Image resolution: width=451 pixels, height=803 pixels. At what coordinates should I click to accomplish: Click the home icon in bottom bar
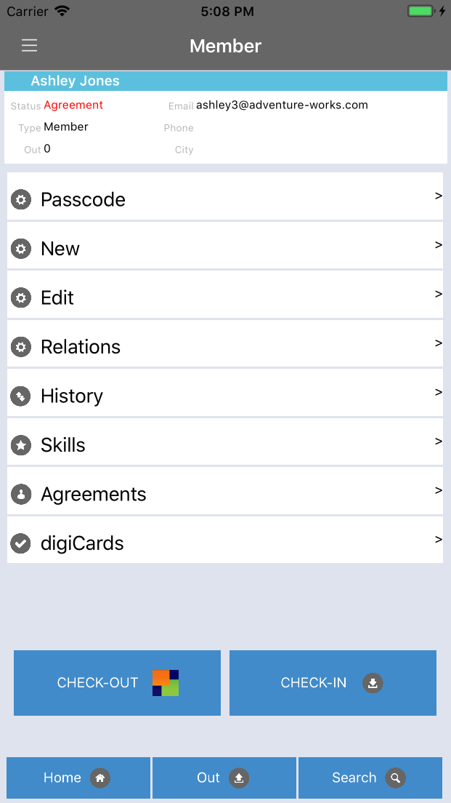pos(100,778)
